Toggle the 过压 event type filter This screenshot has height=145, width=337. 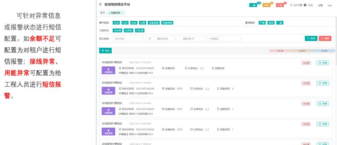[x=125, y=23]
